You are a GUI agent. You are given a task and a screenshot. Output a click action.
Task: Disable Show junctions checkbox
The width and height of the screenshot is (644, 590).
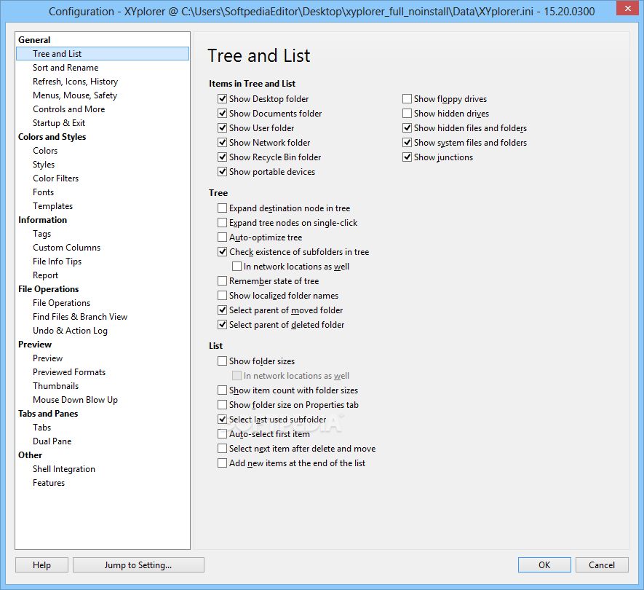pyautogui.click(x=407, y=157)
